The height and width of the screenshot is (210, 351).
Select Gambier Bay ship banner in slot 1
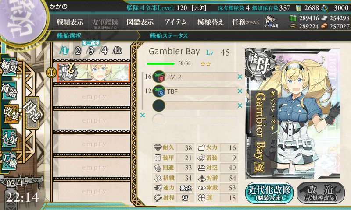[x=93, y=73]
